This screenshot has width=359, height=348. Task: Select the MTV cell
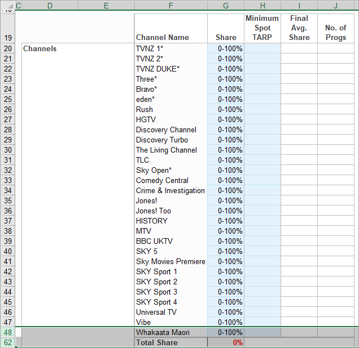tap(171, 231)
